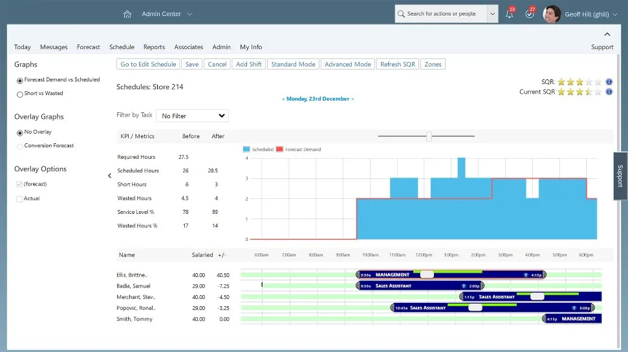Click the SQR info icon
Viewport: 628px width, 352px height.
609,82
